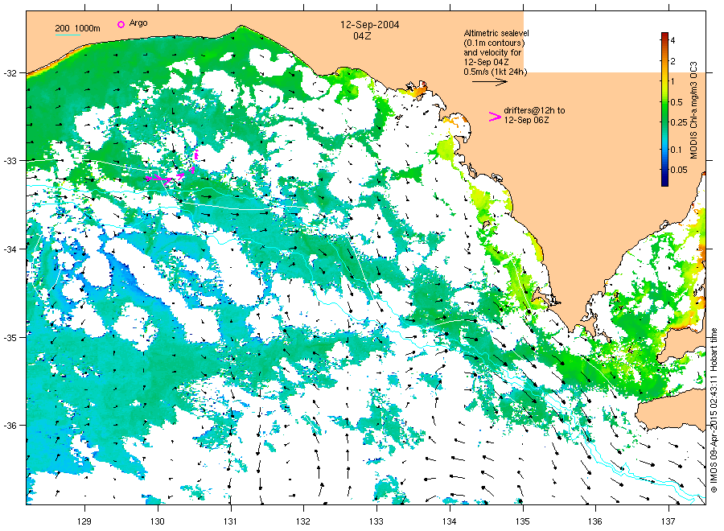Click longitude axis label 131
The width and height of the screenshot is (724, 531).
point(230,522)
